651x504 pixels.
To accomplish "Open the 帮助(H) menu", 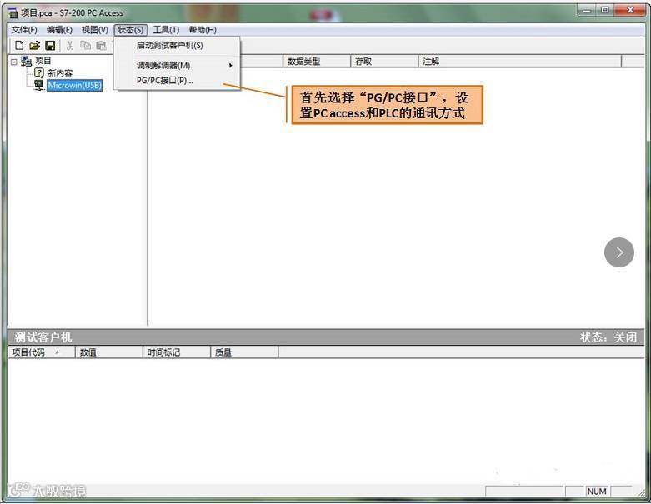I will [203, 30].
